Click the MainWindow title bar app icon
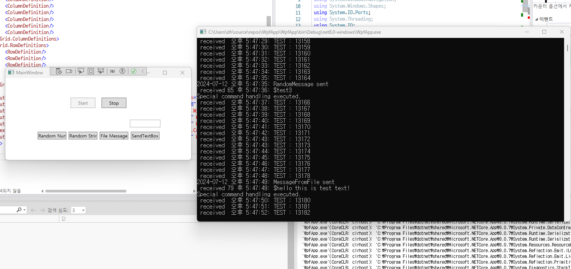571x269 pixels. 11,72
